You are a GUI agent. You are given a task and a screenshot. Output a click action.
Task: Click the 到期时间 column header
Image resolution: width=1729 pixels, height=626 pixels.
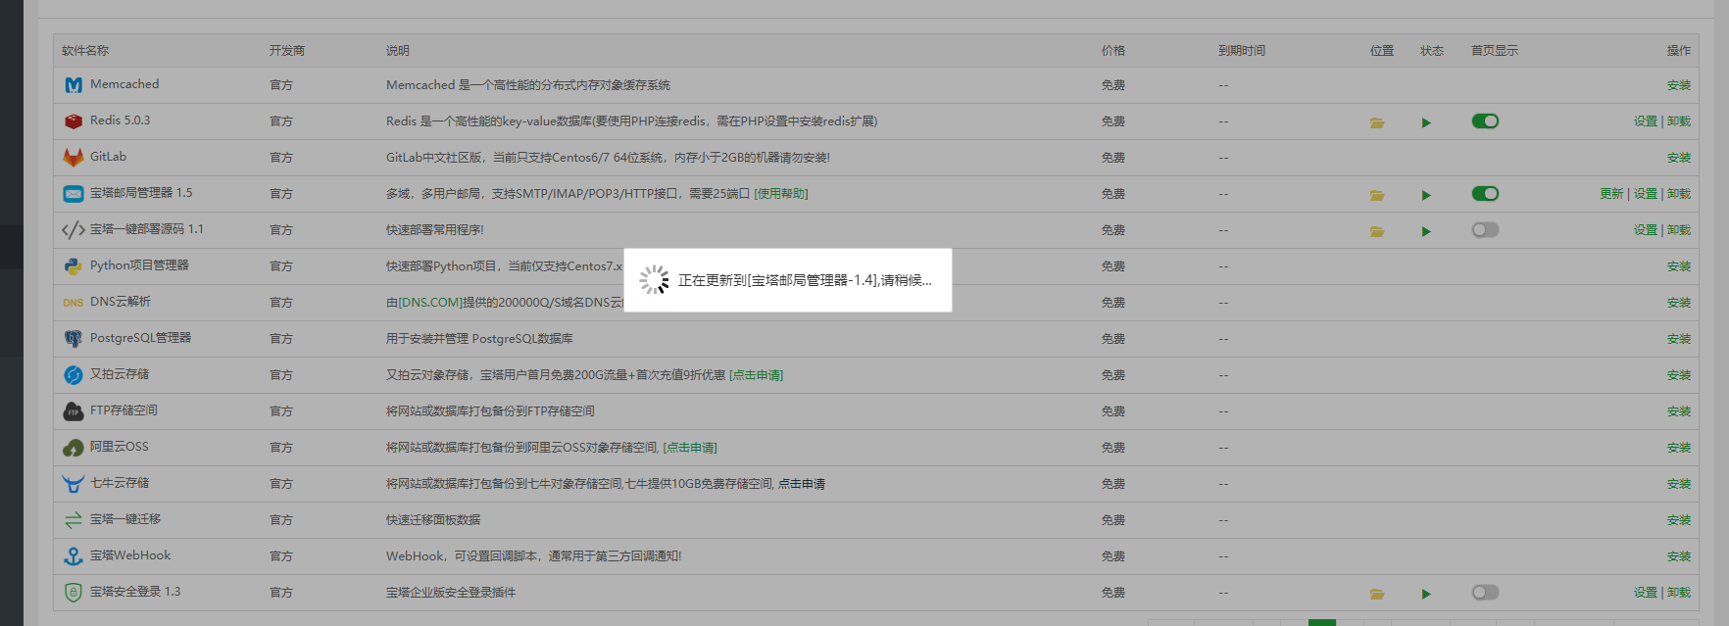click(1242, 51)
